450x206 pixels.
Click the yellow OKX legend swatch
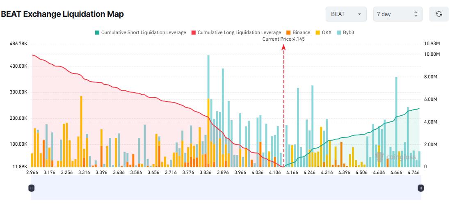tap(318, 32)
